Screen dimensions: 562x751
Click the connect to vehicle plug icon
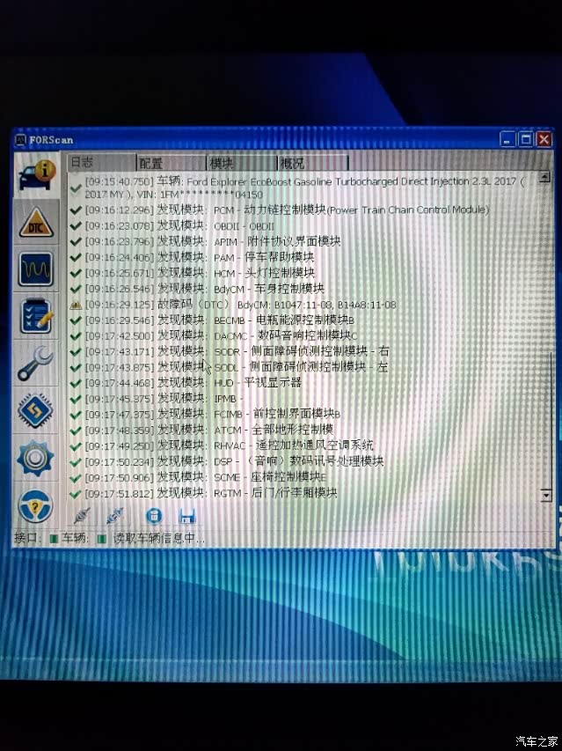tap(82, 516)
